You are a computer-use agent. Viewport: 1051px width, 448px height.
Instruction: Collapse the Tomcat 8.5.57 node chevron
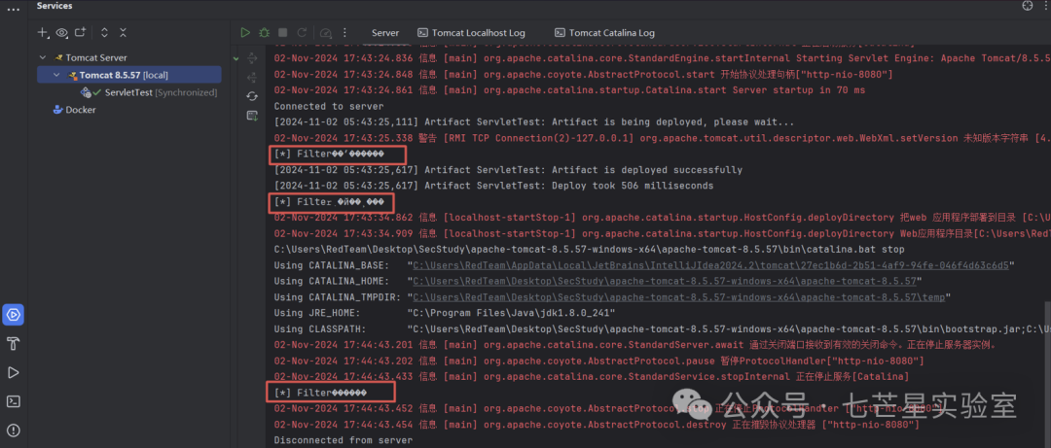(56, 75)
